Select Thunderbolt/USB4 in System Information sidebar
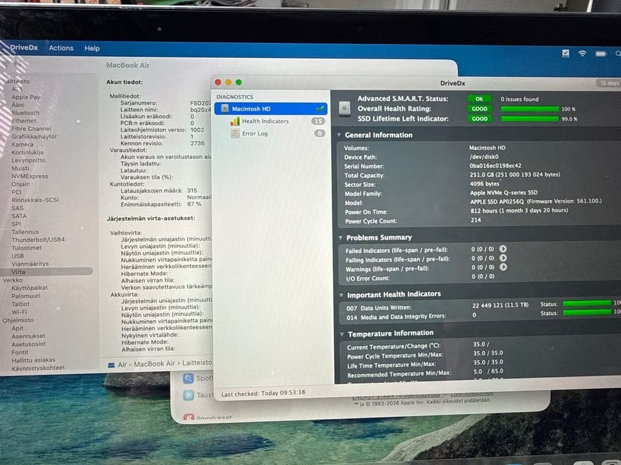The image size is (621, 465). (38, 240)
